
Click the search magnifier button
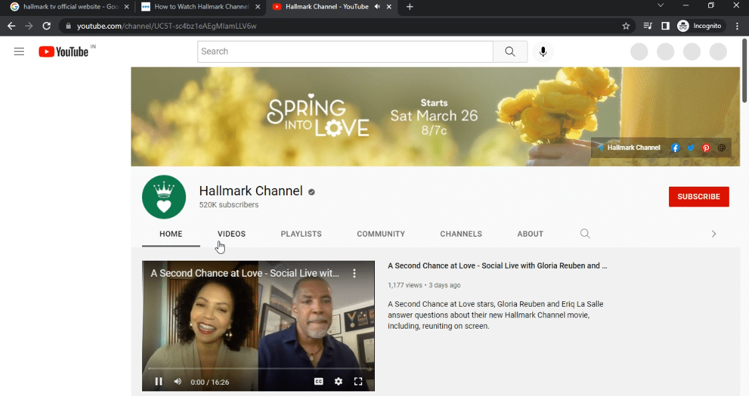(x=510, y=51)
